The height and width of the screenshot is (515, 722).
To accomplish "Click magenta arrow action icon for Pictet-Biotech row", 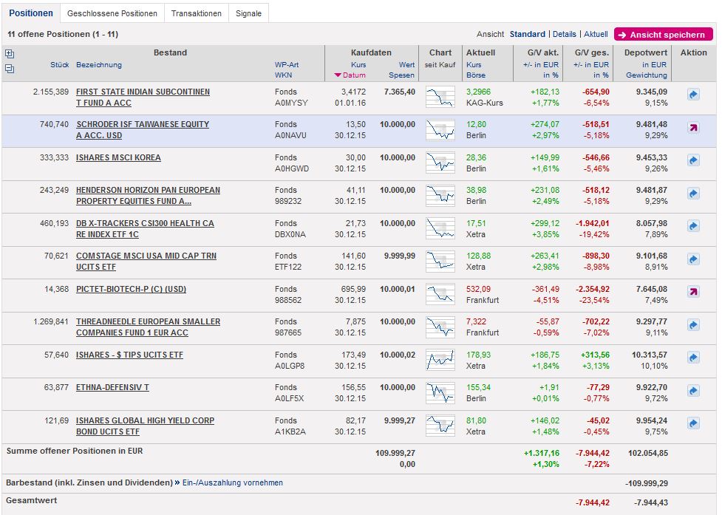I will click(x=693, y=292).
